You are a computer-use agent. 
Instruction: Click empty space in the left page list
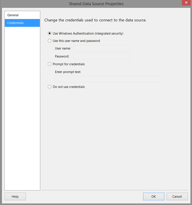22,108
